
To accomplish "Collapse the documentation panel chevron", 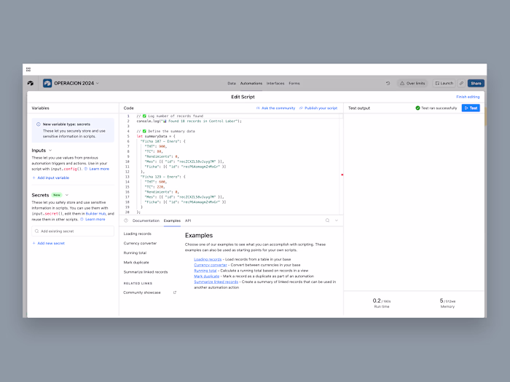I will pyautogui.click(x=337, y=220).
